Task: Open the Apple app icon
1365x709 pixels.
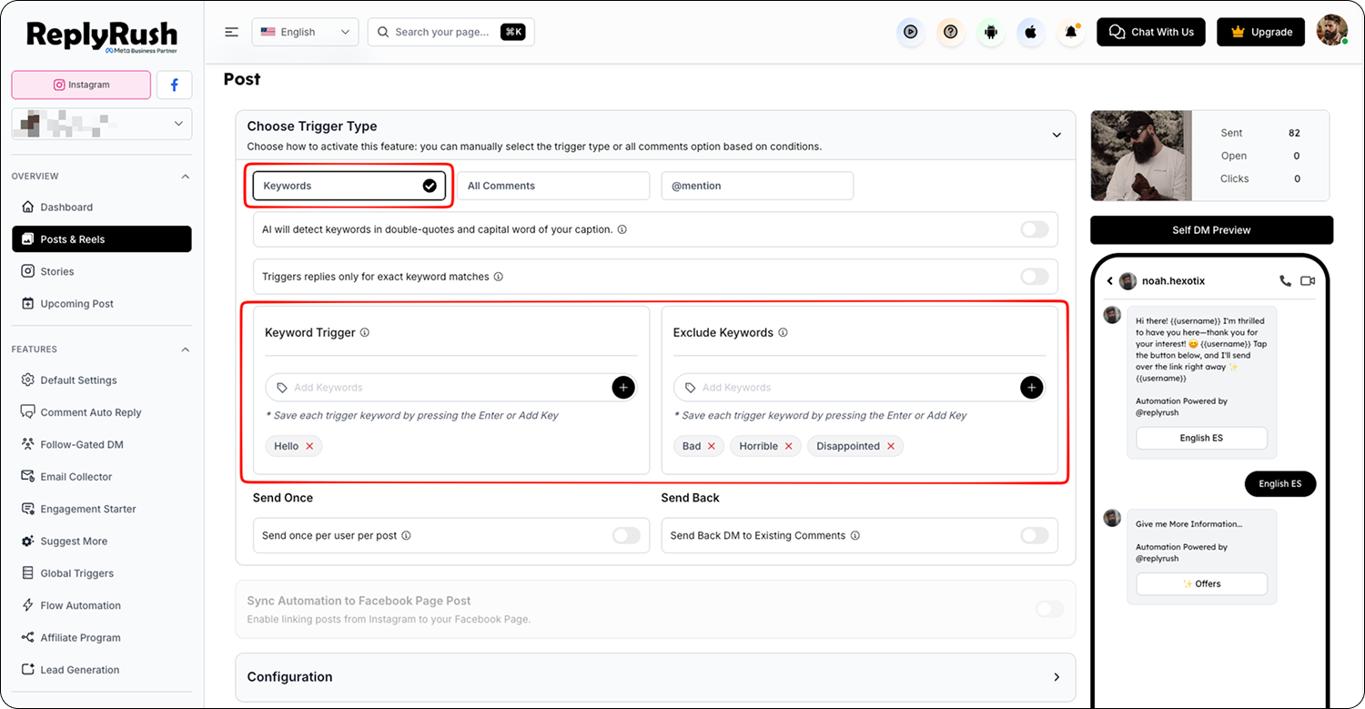Action: click(1031, 32)
